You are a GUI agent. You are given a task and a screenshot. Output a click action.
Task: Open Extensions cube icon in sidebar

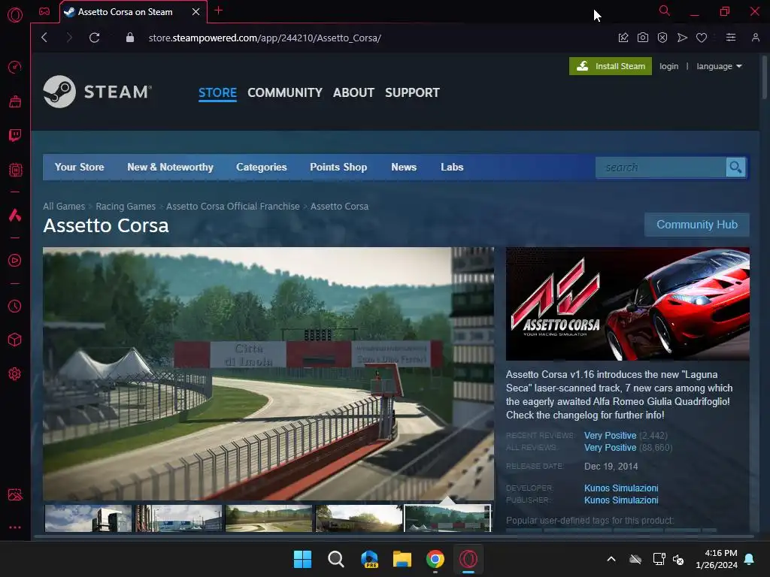click(x=15, y=340)
